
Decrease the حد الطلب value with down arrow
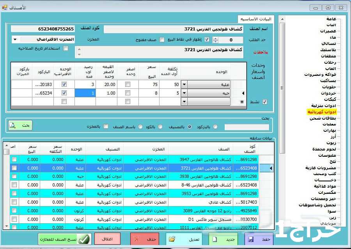point(215,41)
